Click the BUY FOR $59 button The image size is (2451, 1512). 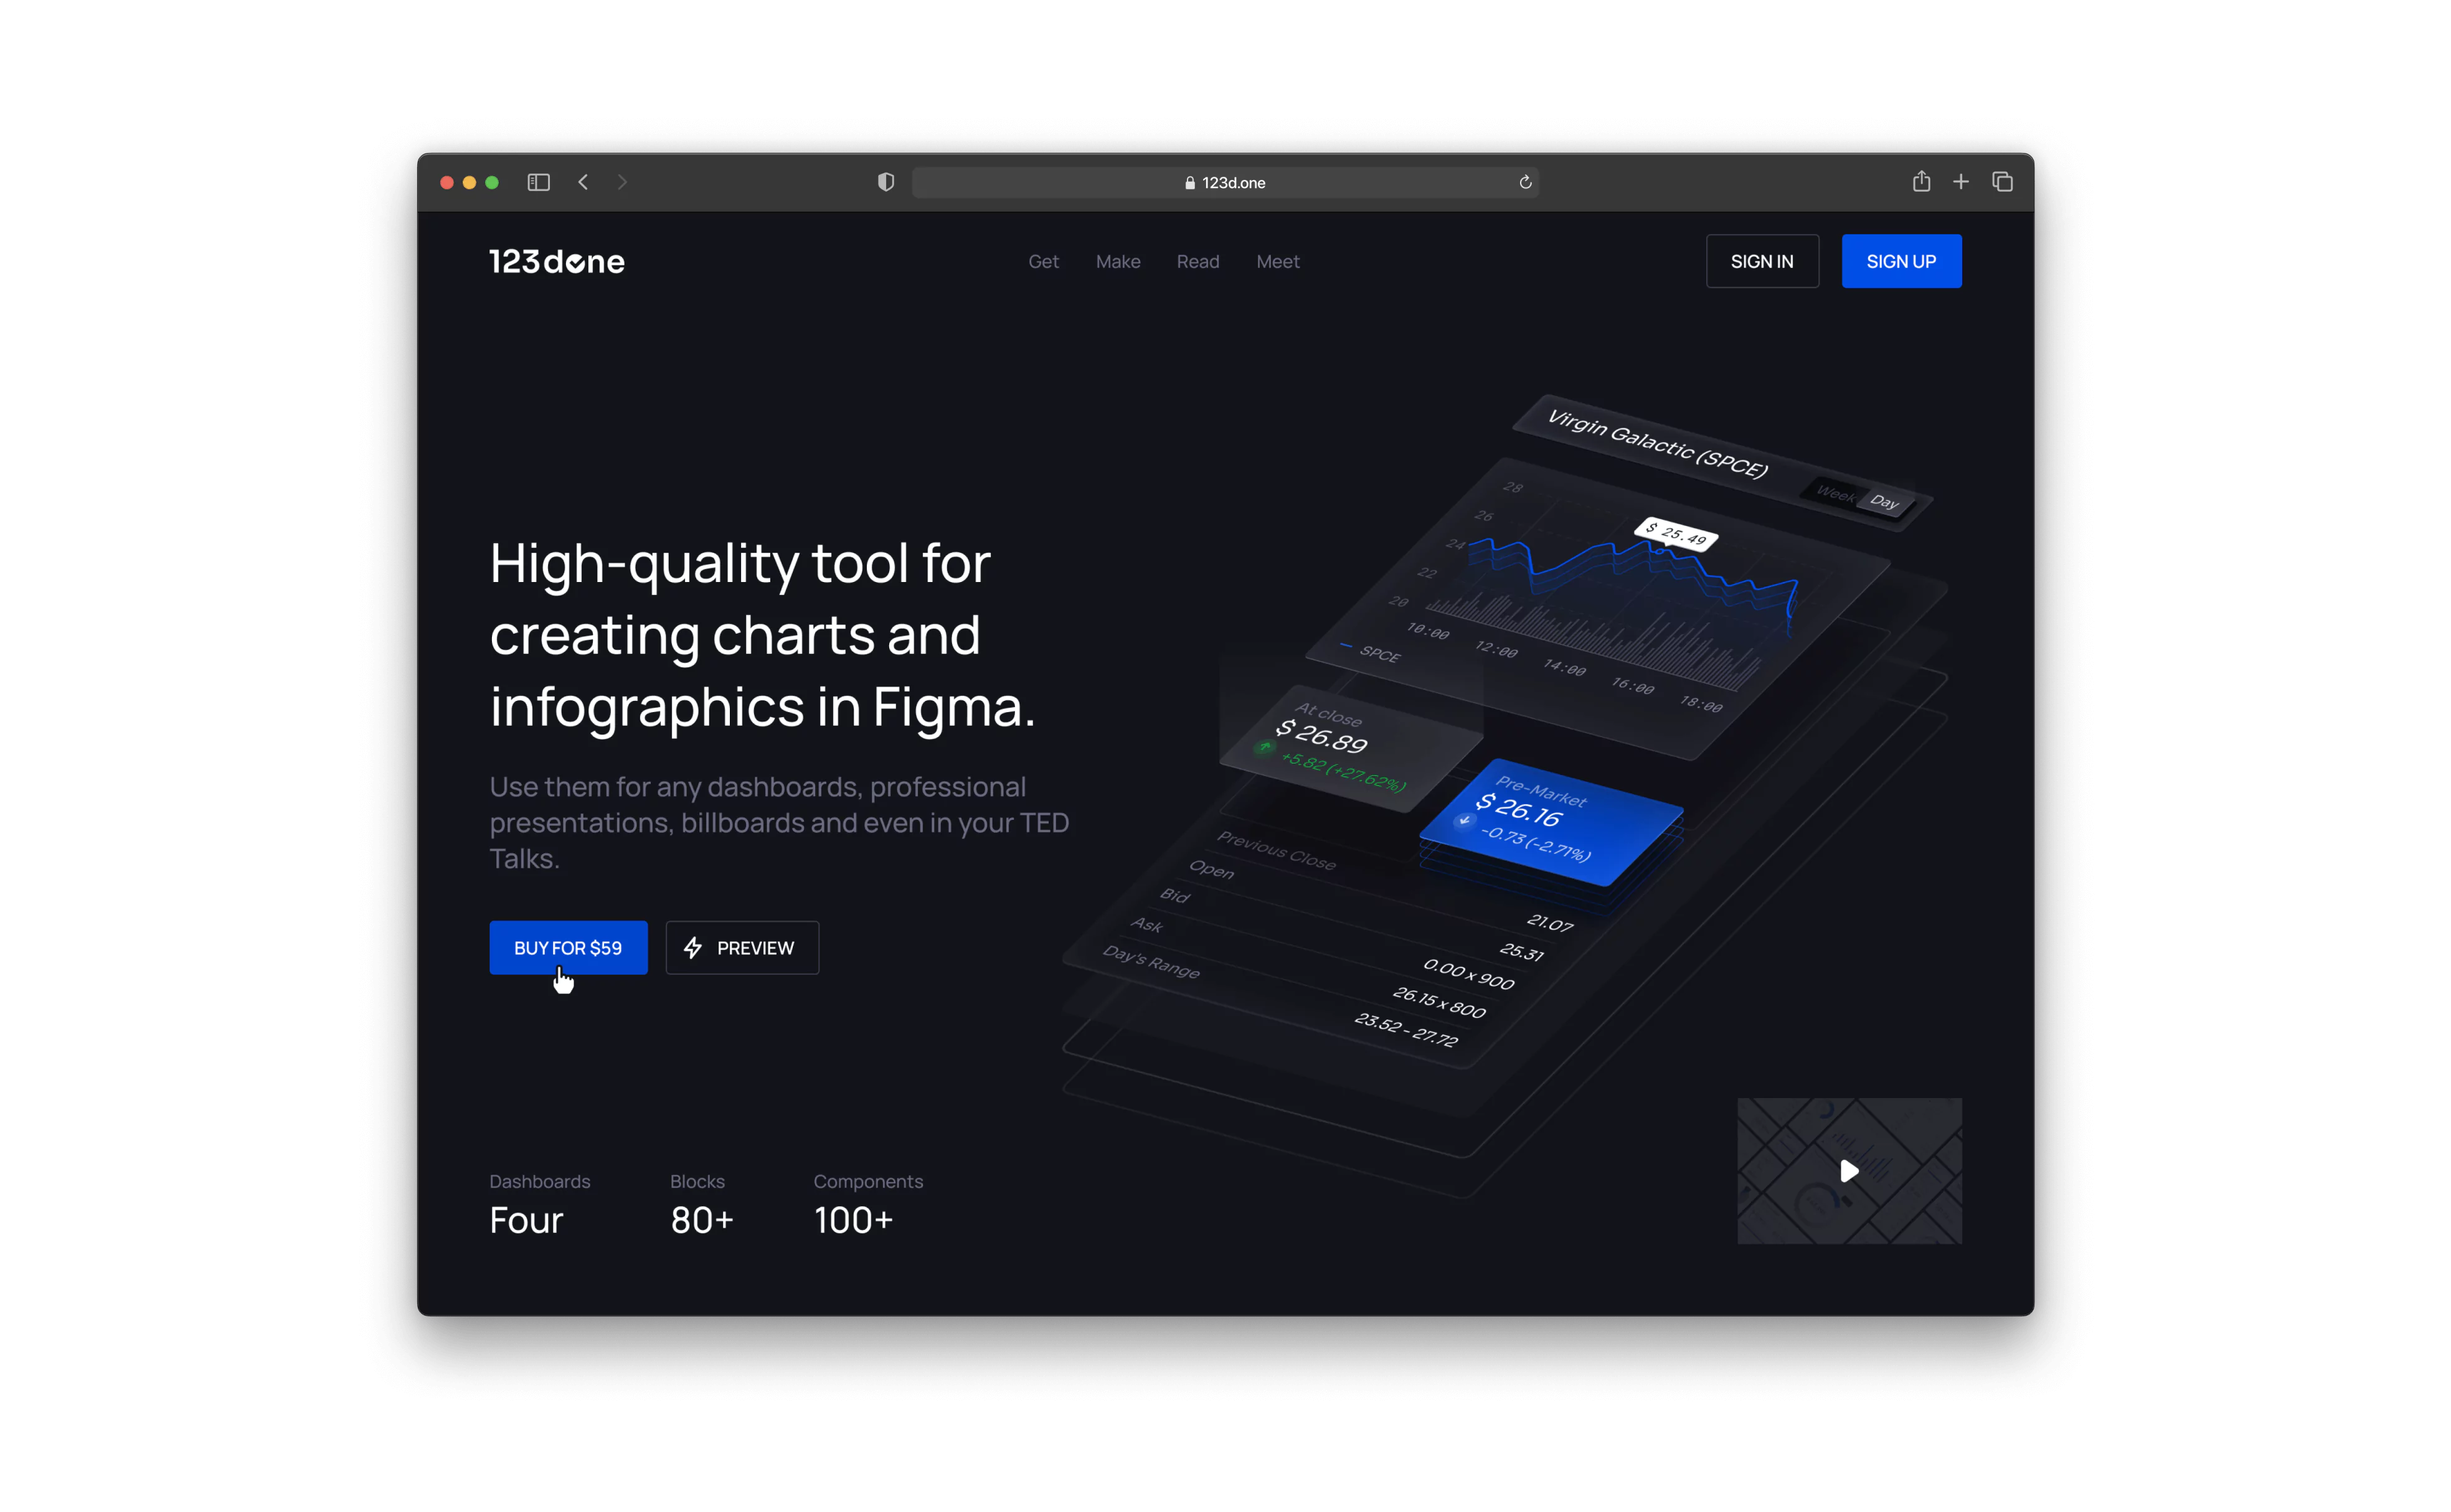[567, 947]
